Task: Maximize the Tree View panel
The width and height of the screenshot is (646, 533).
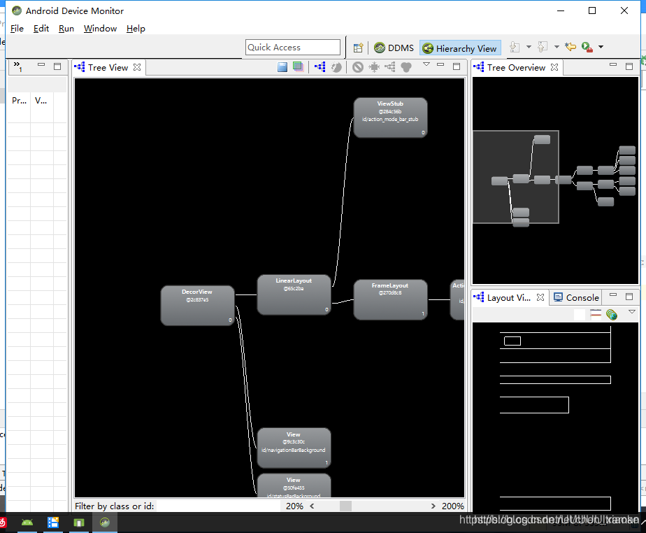Action: [457, 66]
